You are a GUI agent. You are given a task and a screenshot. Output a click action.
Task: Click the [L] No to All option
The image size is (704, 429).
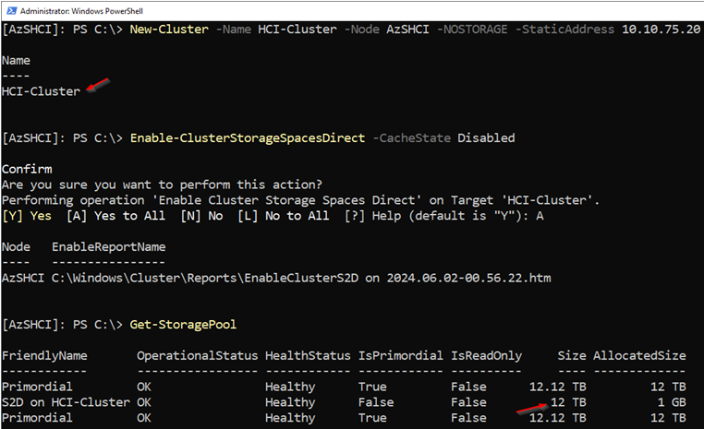(284, 216)
